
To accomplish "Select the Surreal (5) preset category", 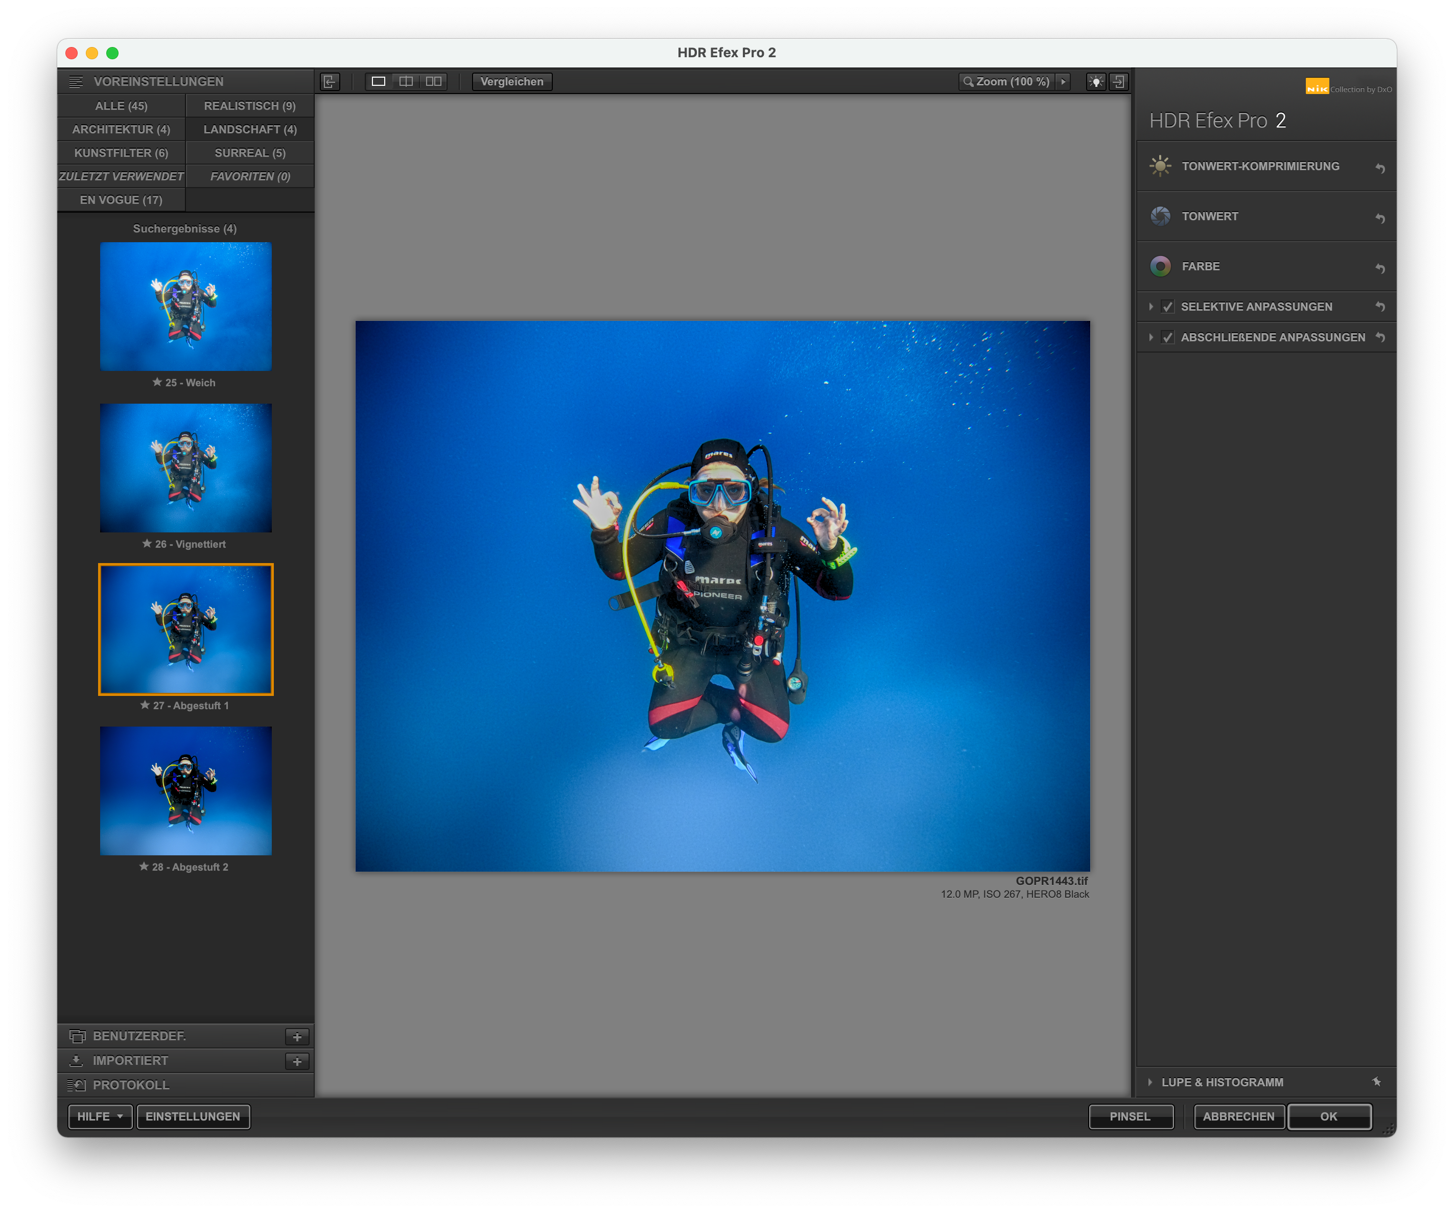I will [250, 153].
